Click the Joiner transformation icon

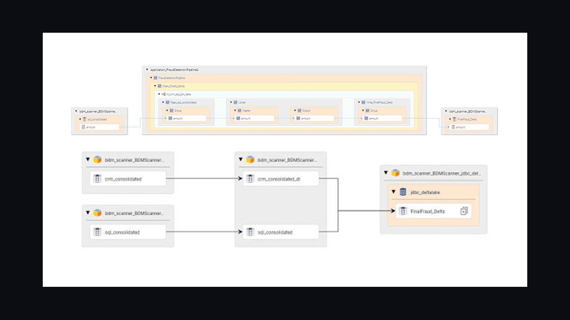(x=236, y=102)
